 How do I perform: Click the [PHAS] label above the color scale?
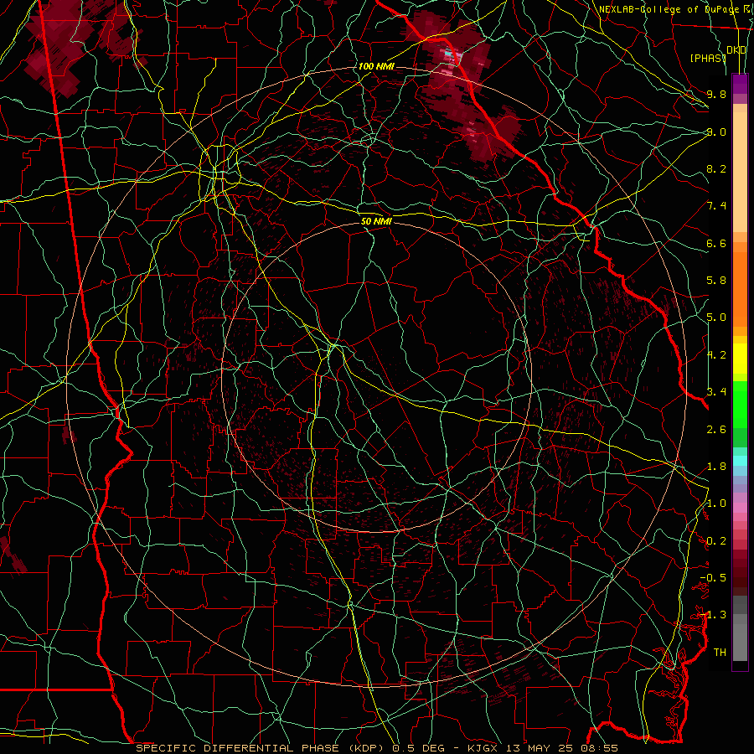coord(708,58)
